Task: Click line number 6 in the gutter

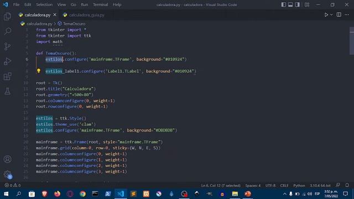Action: click(x=27, y=59)
